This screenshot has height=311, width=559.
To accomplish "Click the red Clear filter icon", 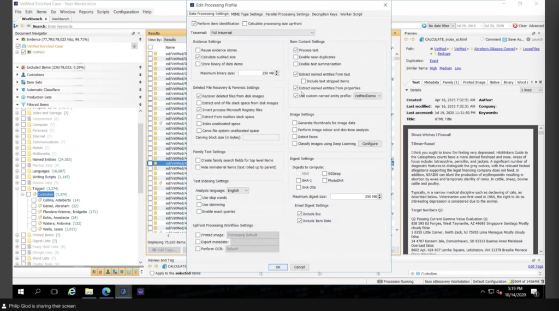I will click(x=515, y=26).
